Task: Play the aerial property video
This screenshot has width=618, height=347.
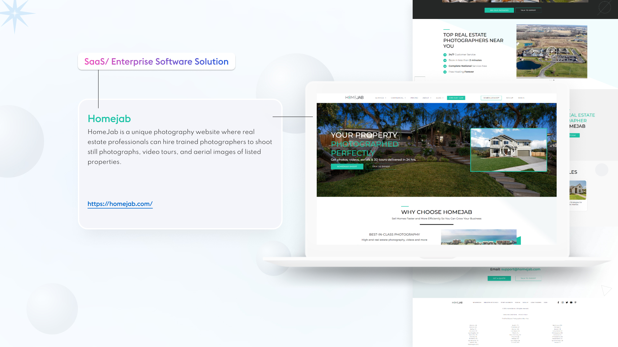Action: pos(552,51)
